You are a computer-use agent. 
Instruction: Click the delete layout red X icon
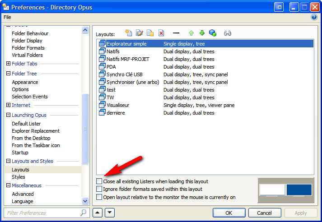(161, 33)
